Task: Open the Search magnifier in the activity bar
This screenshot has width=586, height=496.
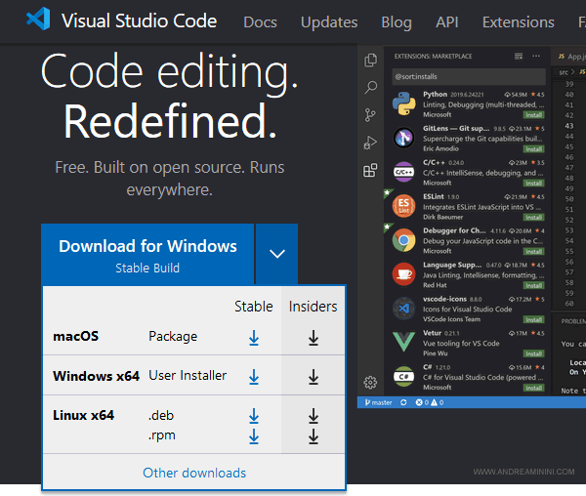Action: point(370,88)
